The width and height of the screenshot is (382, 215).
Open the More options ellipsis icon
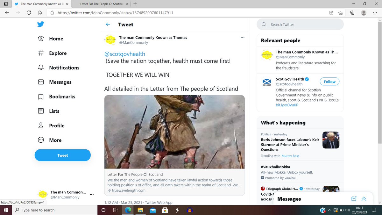pyautogui.click(x=41, y=140)
